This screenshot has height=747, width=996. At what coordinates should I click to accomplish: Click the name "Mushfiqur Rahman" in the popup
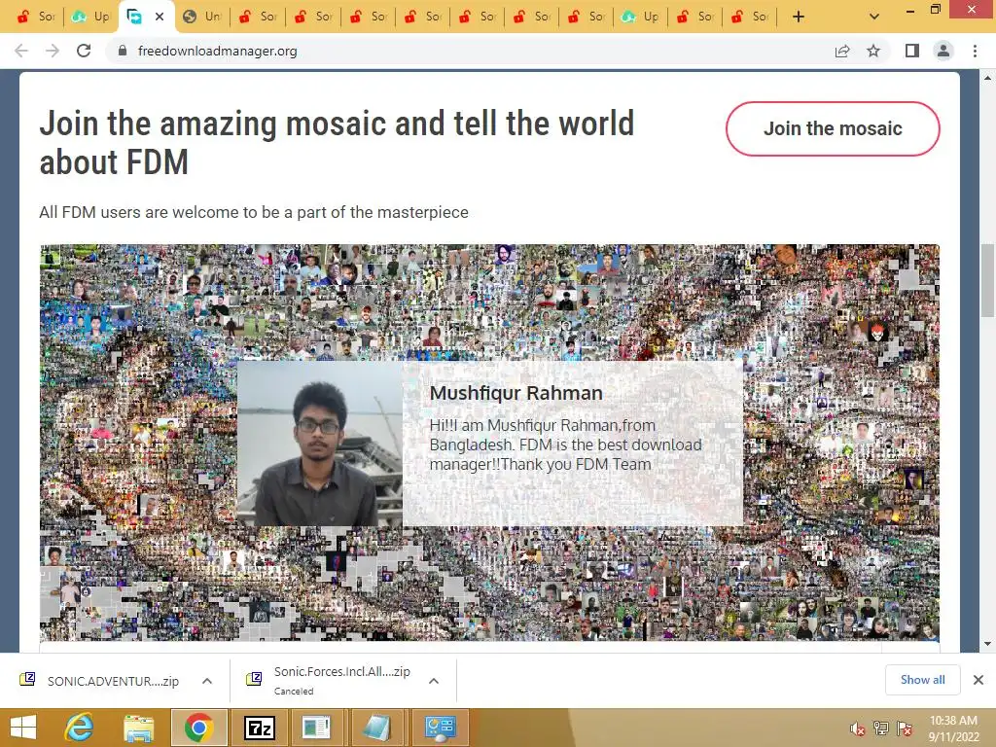pyautogui.click(x=516, y=393)
